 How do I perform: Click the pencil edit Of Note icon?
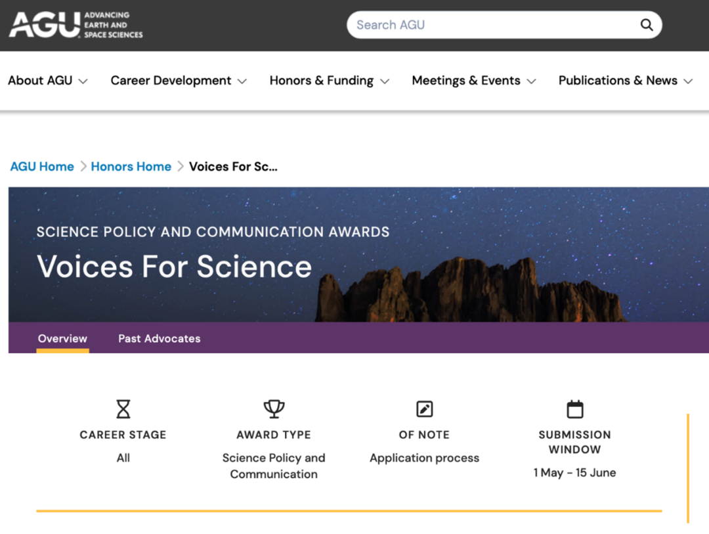[x=425, y=409]
